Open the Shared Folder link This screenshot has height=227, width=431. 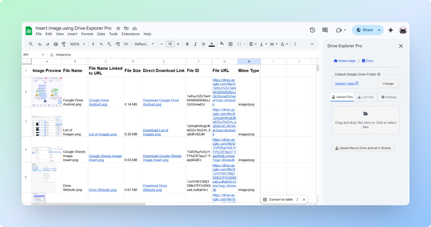coord(345,83)
